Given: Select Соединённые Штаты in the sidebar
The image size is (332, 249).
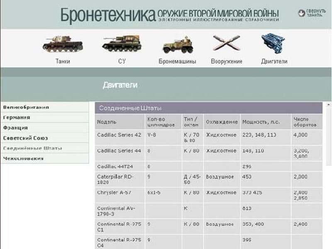Looking at the screenshot, I should coord(32,148).
